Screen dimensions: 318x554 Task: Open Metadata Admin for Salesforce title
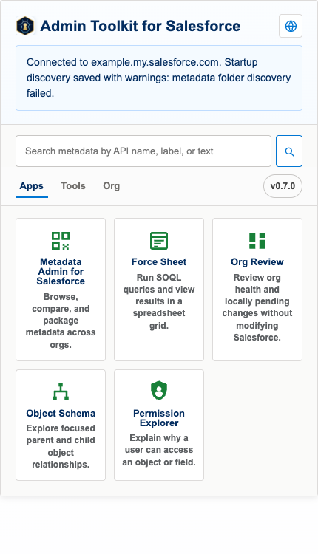61,271
